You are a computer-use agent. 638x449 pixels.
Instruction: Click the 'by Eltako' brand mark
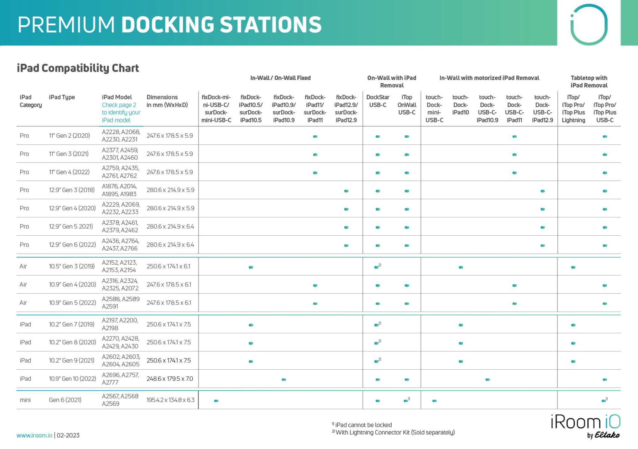pyautogui.click(x=603, y=435)
